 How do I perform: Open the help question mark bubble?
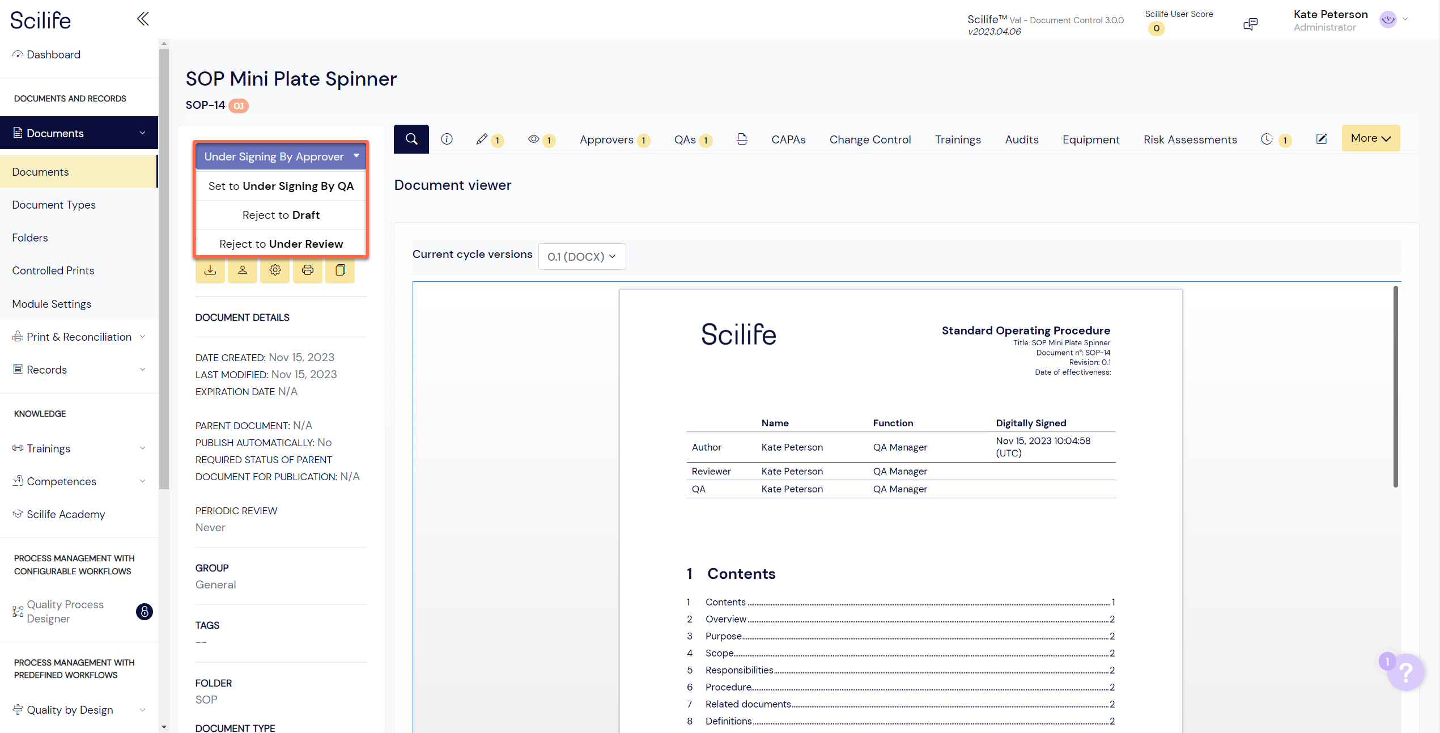tap(1405, 672)
